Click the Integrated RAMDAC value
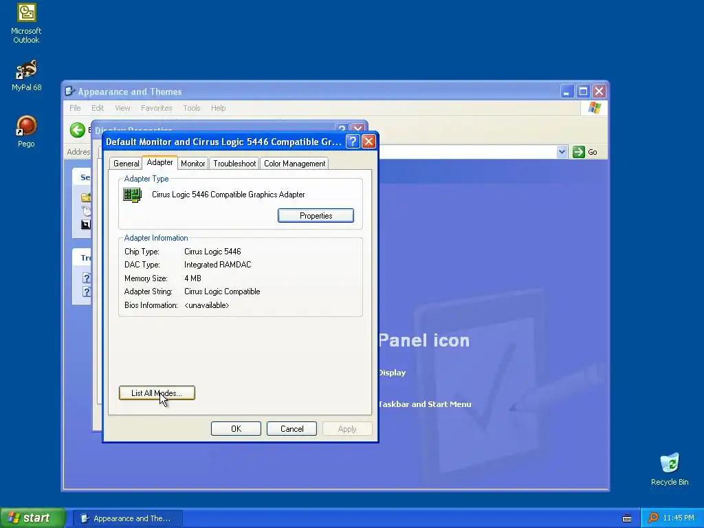 218,265
